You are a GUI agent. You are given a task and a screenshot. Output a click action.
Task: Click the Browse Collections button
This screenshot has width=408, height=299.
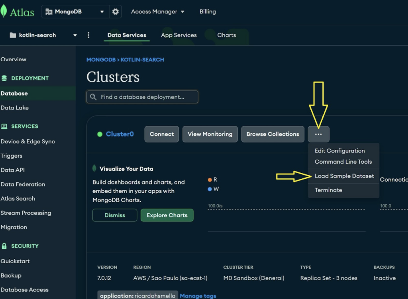coord(273,134)
